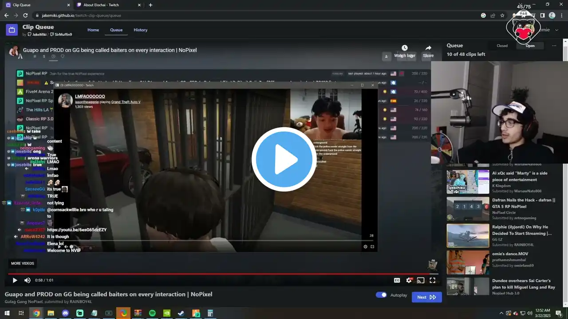Open Chrome from the taskbar
Screen dimensions: 568x319
tap(36, 313)
